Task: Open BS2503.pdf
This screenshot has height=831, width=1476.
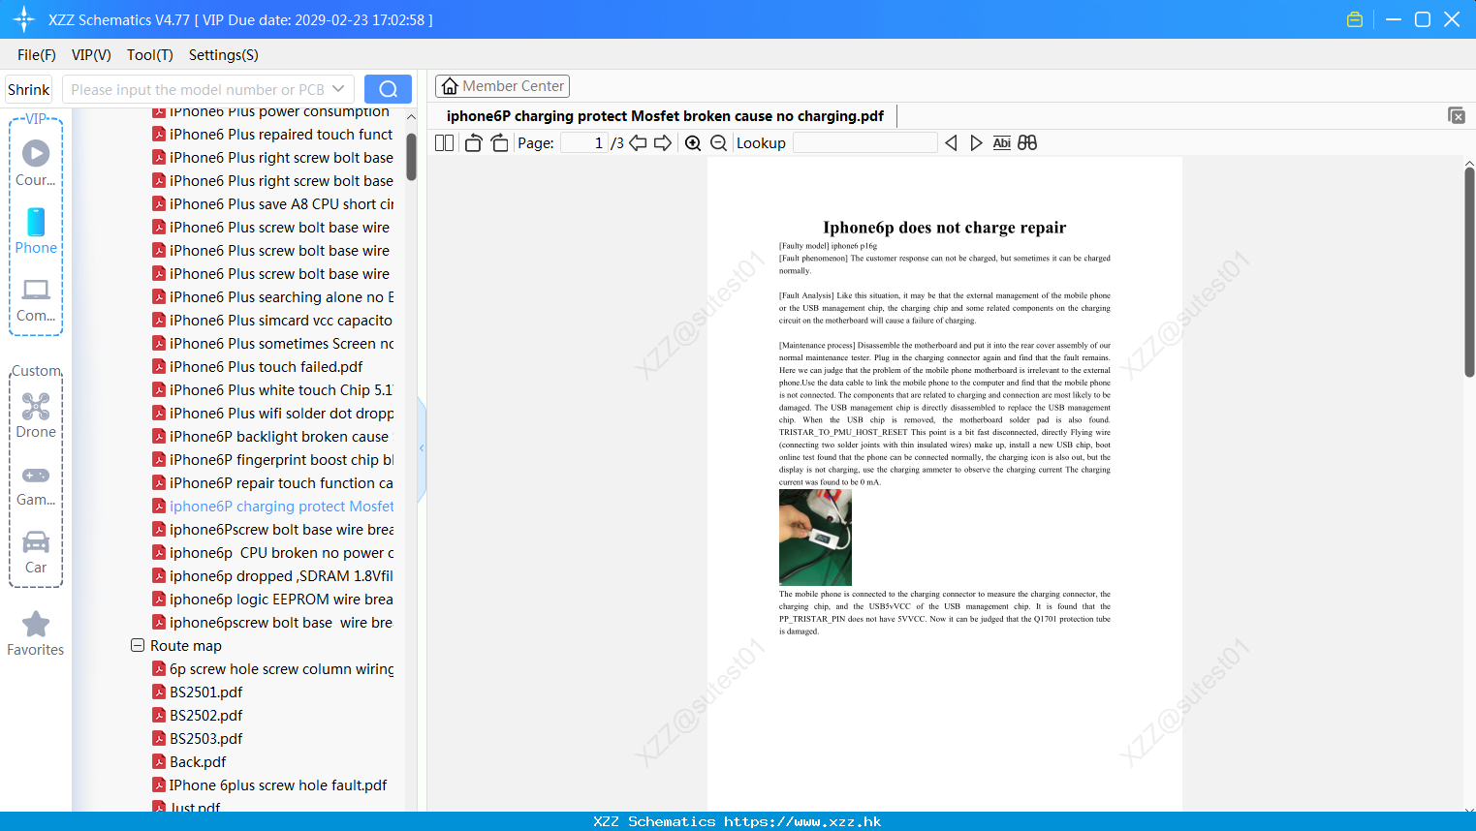Action: 198,739
